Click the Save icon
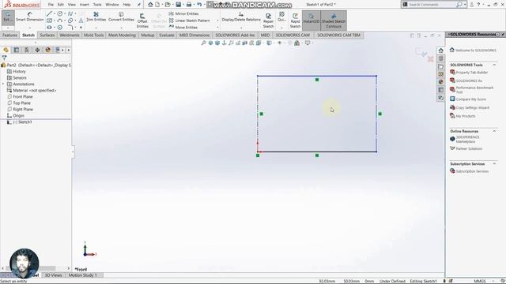 pyautogui.click(x=179, y=5)
